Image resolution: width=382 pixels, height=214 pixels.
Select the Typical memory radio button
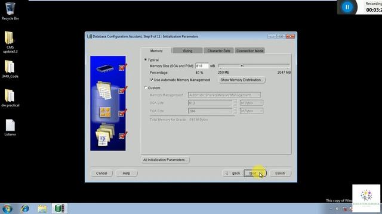pos(146,59)
